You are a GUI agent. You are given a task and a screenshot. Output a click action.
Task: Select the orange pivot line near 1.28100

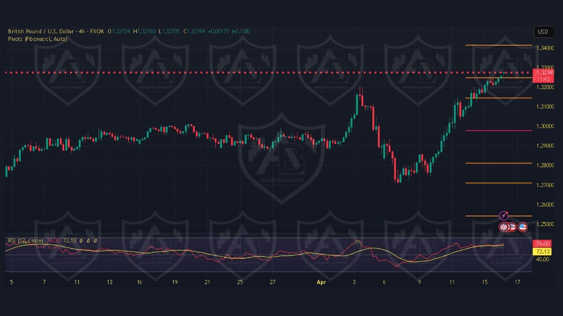click(498, 163)
